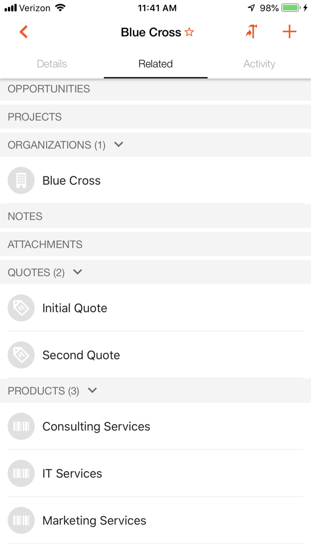This screenshot has width=311, height=553.
Task: Collapse the Organizations section chevron
Action: click(x=118, y=145)
